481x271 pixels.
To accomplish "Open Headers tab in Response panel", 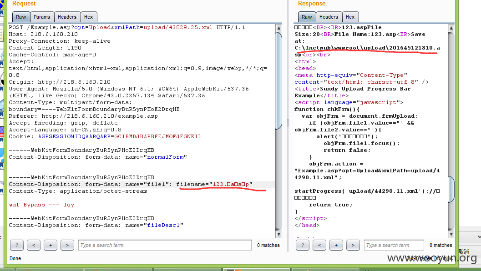I will [x=329, y=17].
